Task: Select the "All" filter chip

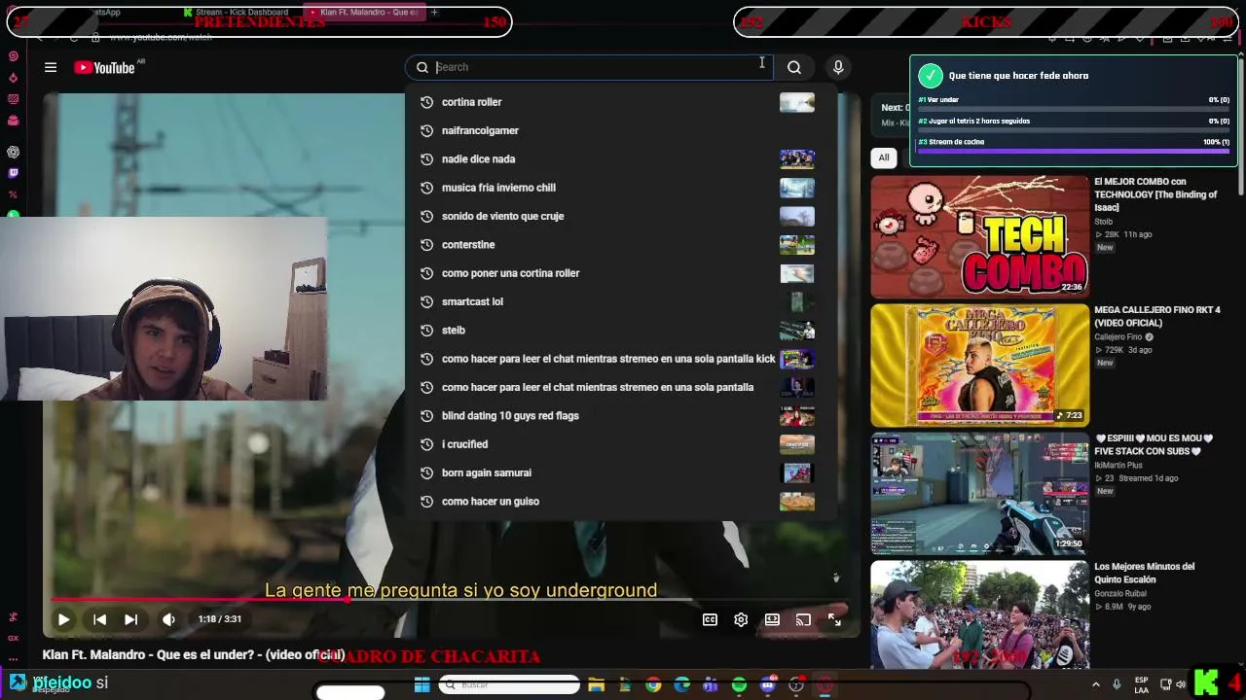Action: click(884, 157)
